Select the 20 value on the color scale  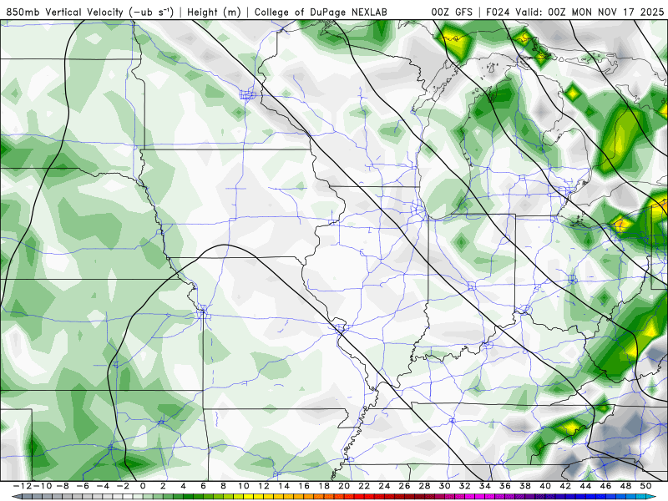[344, 486]
